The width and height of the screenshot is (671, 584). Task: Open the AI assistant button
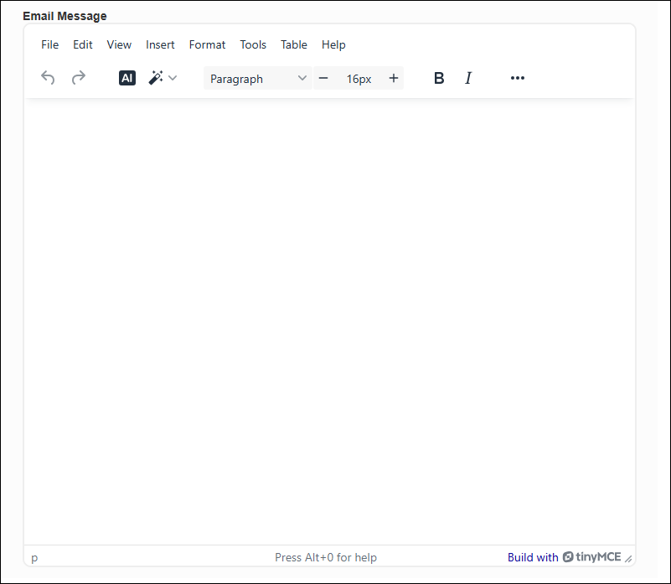127,78
